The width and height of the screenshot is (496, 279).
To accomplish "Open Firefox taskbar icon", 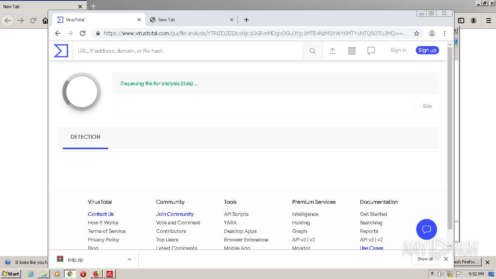I will 96,274.
